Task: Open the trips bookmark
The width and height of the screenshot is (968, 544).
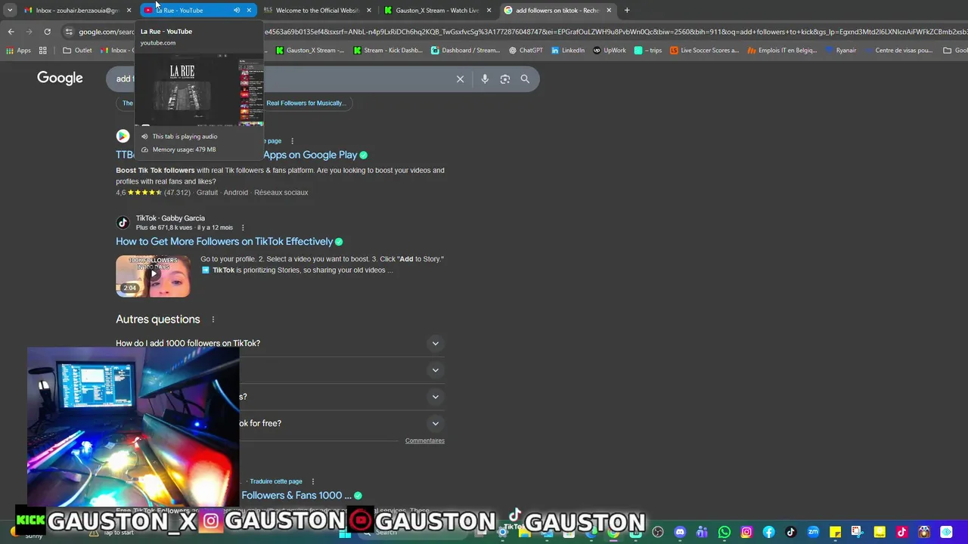Action: 648,51
